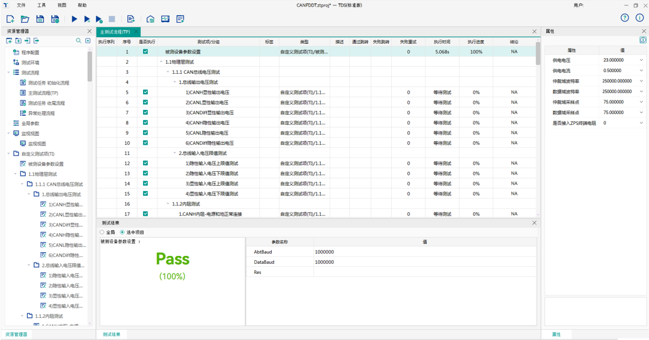
Task: Open the 是否接入ZPS终端电阻 dropdown
Action: tap(642, 123)
